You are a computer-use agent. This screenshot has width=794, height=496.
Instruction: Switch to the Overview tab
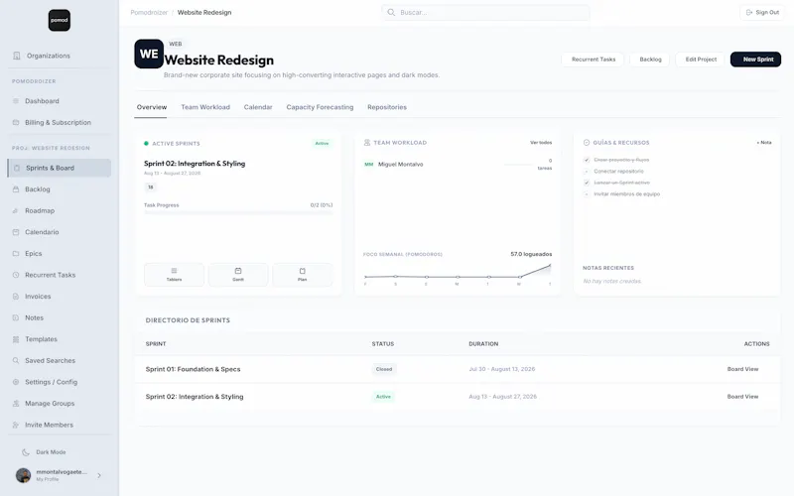point(152,107)
